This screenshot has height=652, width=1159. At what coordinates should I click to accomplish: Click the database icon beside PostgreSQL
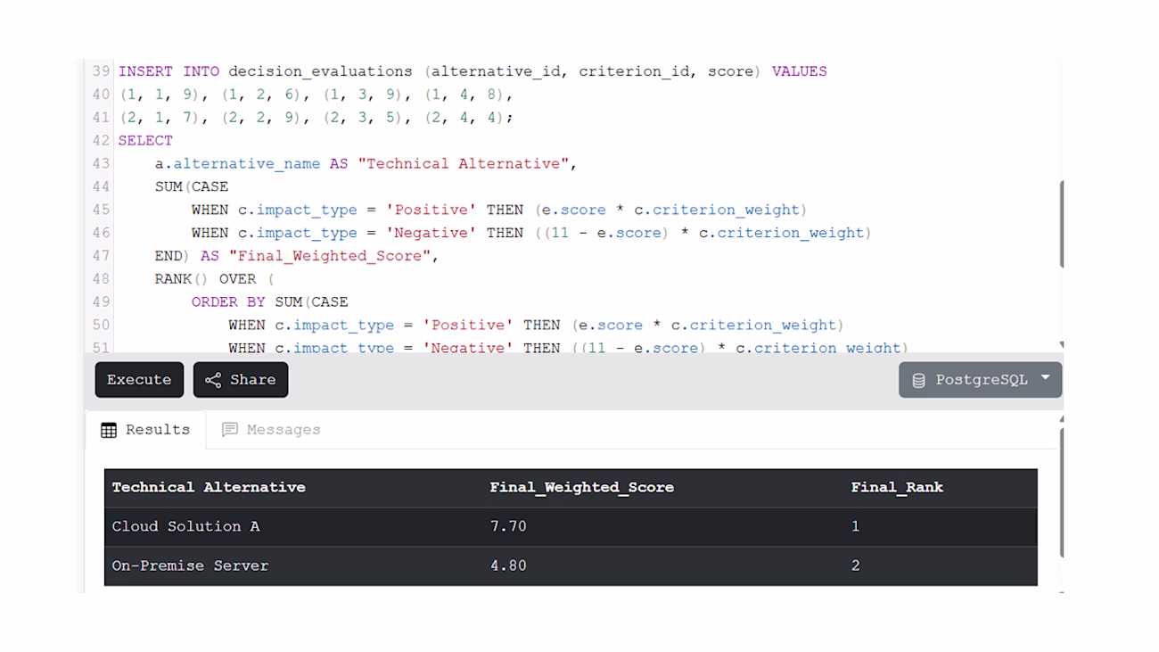coord(918,381)
